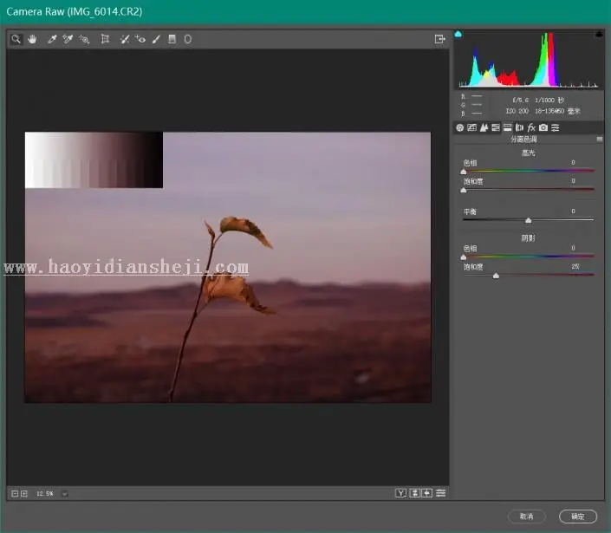The image size is (611, 533).
Task: Cycle before/after view with Y icon
Action: (400, 493)
